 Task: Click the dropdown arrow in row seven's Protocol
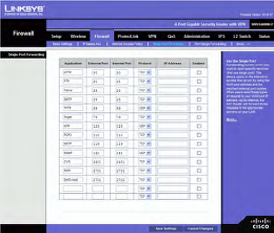(x=149, y=126)
